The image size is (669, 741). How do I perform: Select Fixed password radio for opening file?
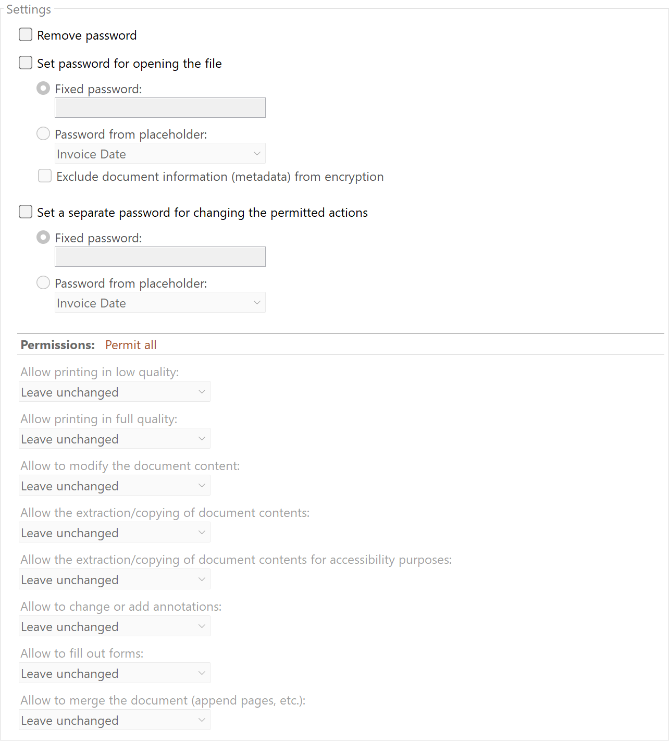(x=43, y=89)
